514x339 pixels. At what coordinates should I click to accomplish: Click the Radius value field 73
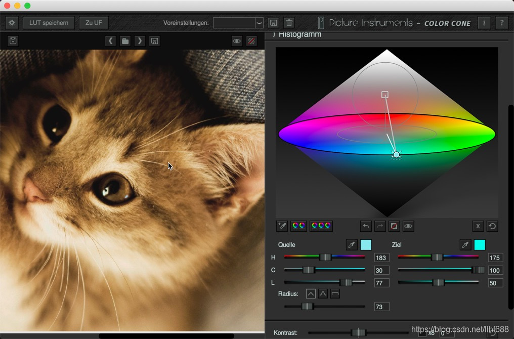381,307
